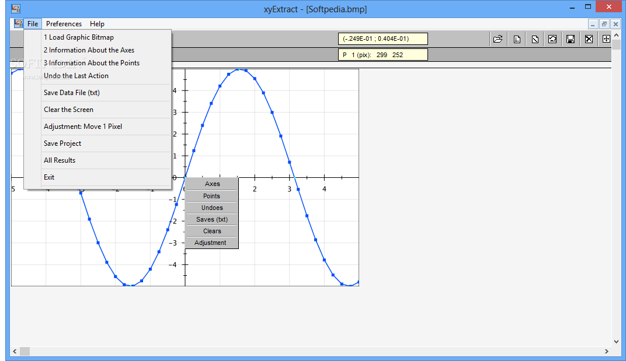
Task: Click the vertical scrollbar up arrow
Action: click(x=617, y=36)
